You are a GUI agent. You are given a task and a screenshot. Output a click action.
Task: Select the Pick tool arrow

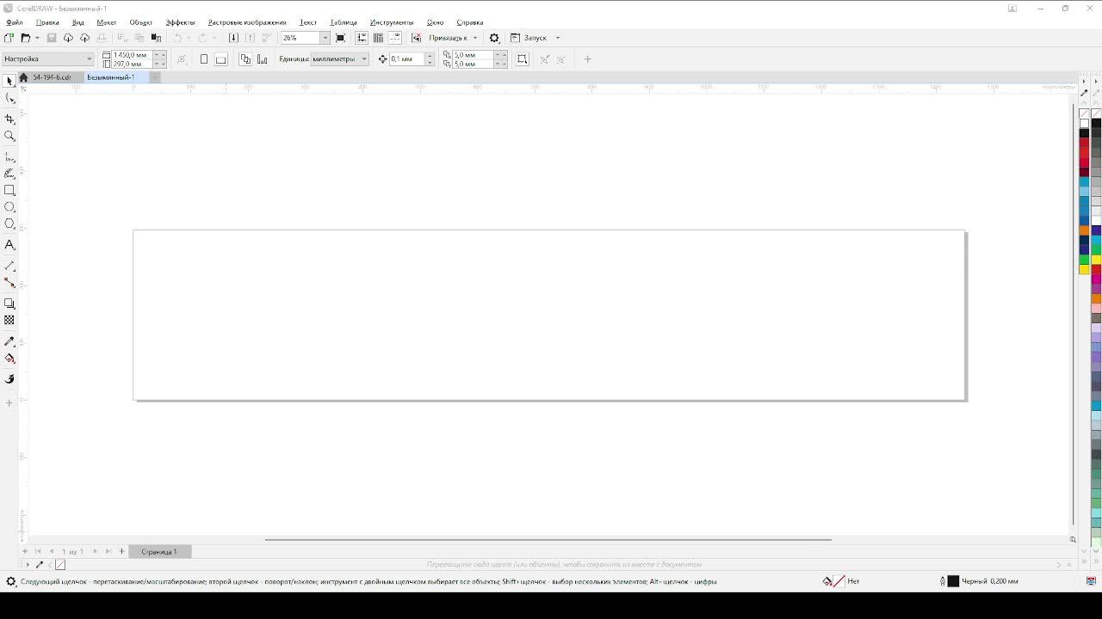pos(9,81)
